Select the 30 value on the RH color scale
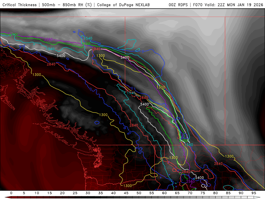This screenshot has height=199, width=265. [x=88, y=193]
